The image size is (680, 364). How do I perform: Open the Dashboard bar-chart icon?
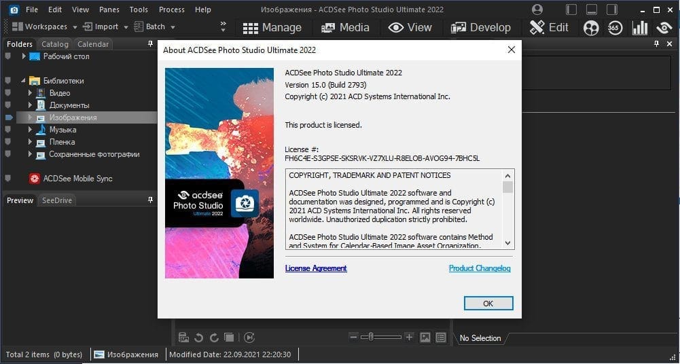pos(640,28)
